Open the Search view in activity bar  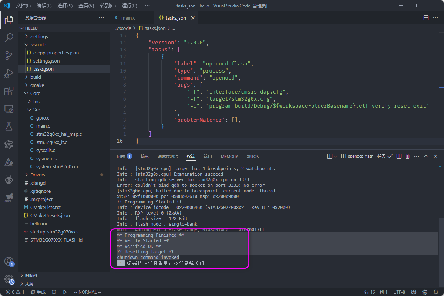click(x=9, y=38)
